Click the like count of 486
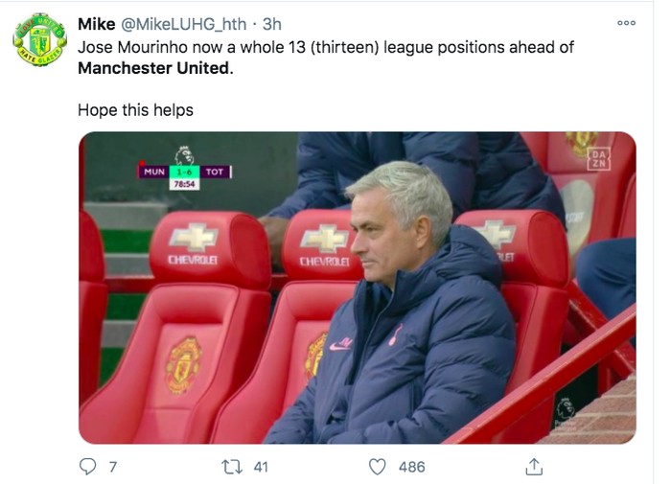 [x=411, y=467]
